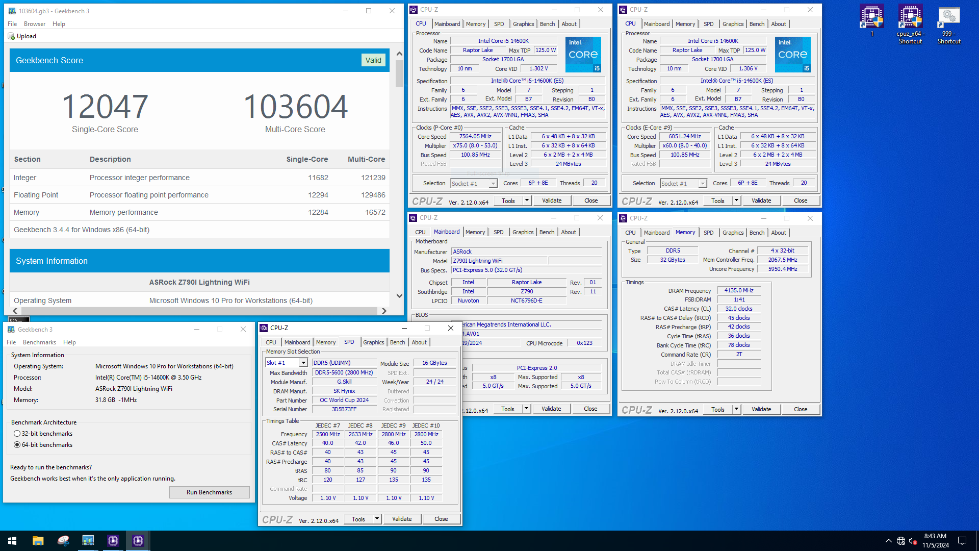
Task: Click the Mainboard CPU-Z window title icon
Action: [x=414, y=218]
